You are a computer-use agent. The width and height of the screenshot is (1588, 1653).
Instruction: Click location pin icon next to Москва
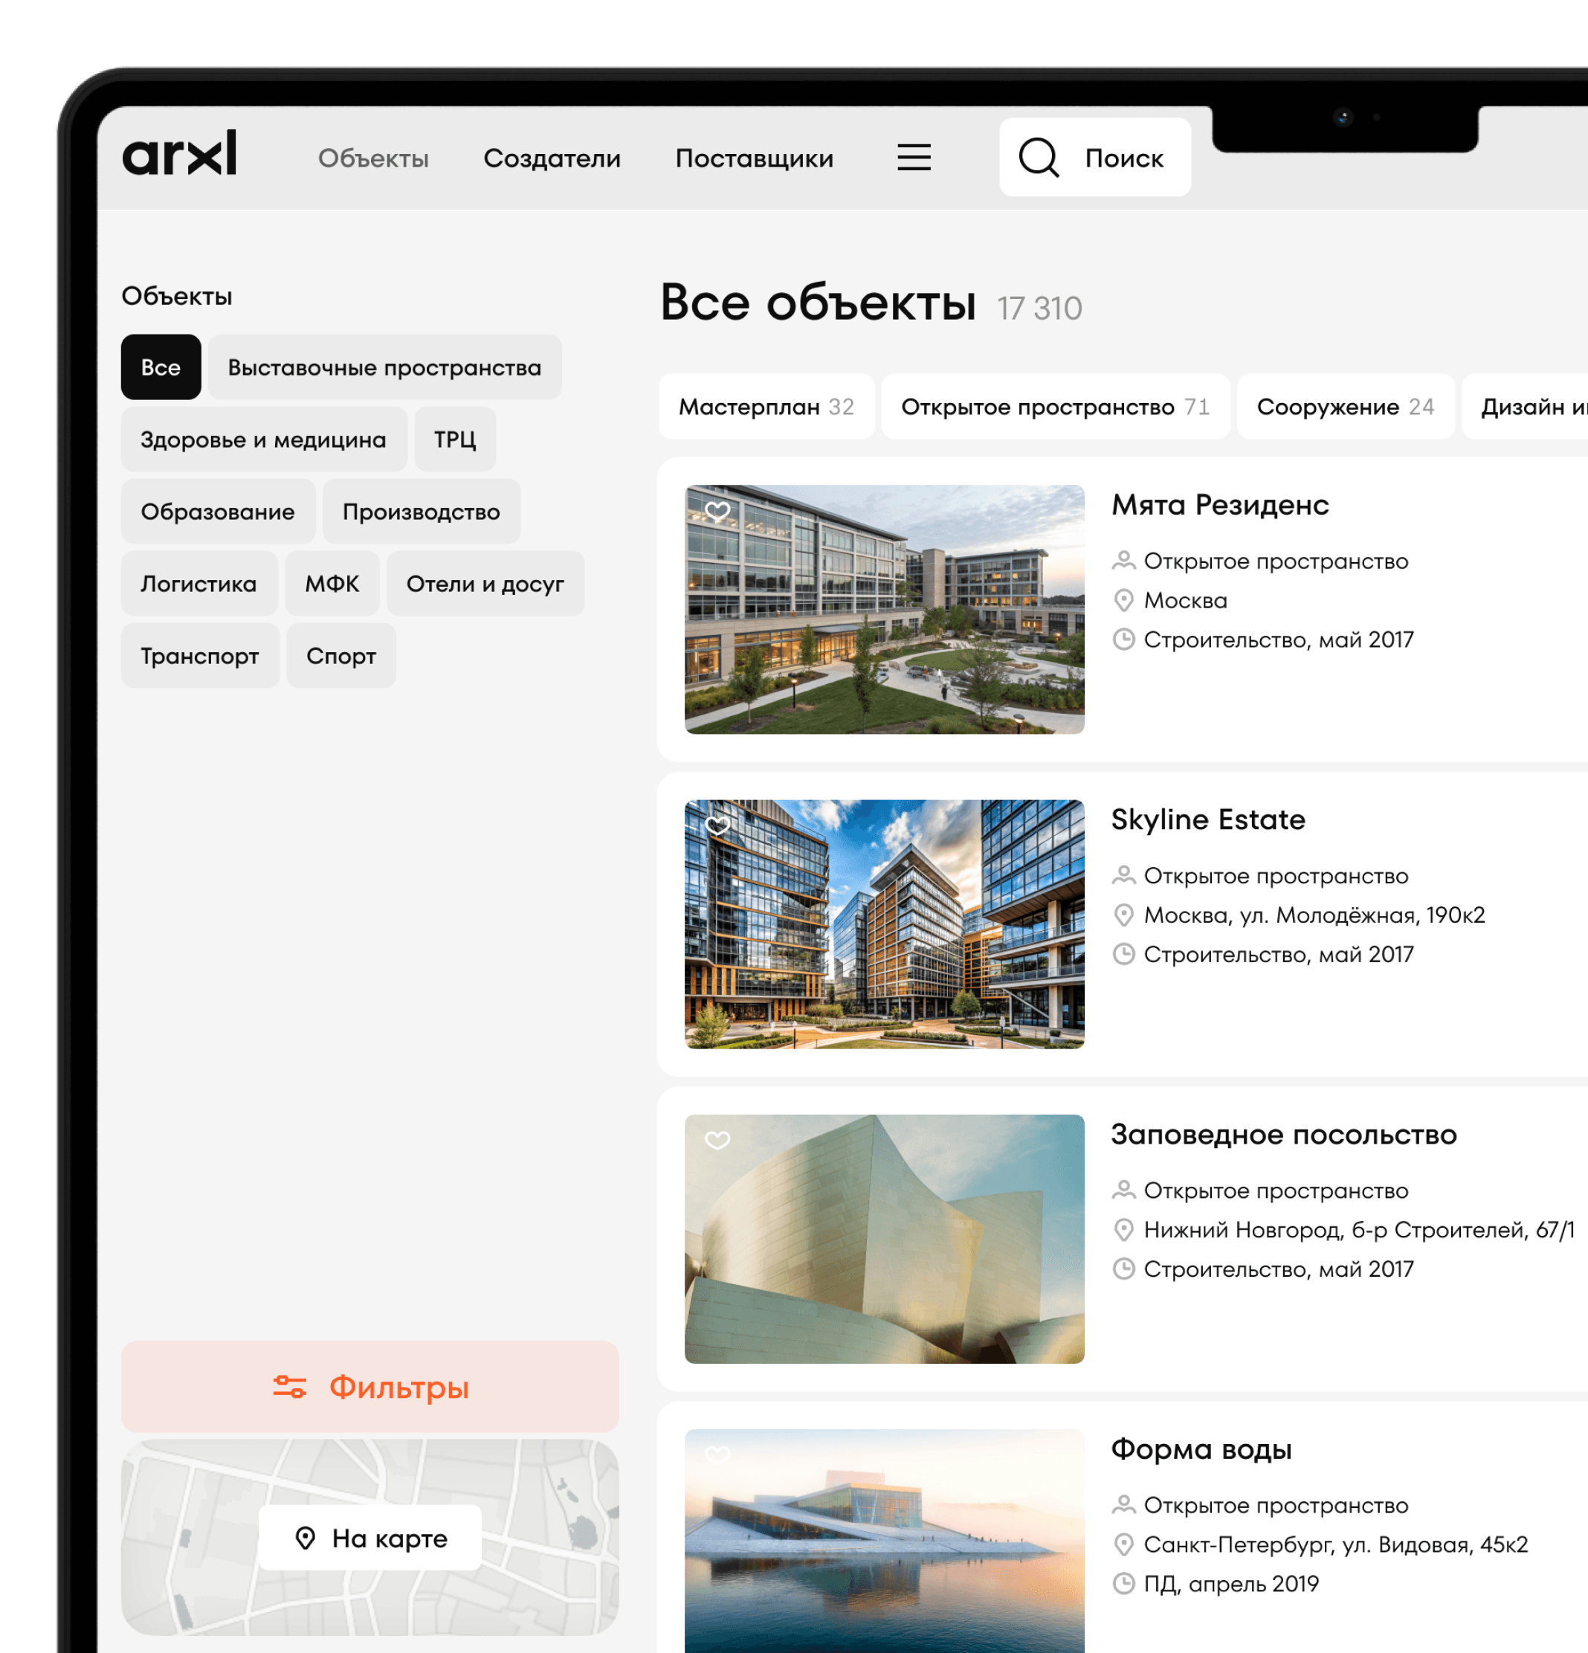(1123, 601)
